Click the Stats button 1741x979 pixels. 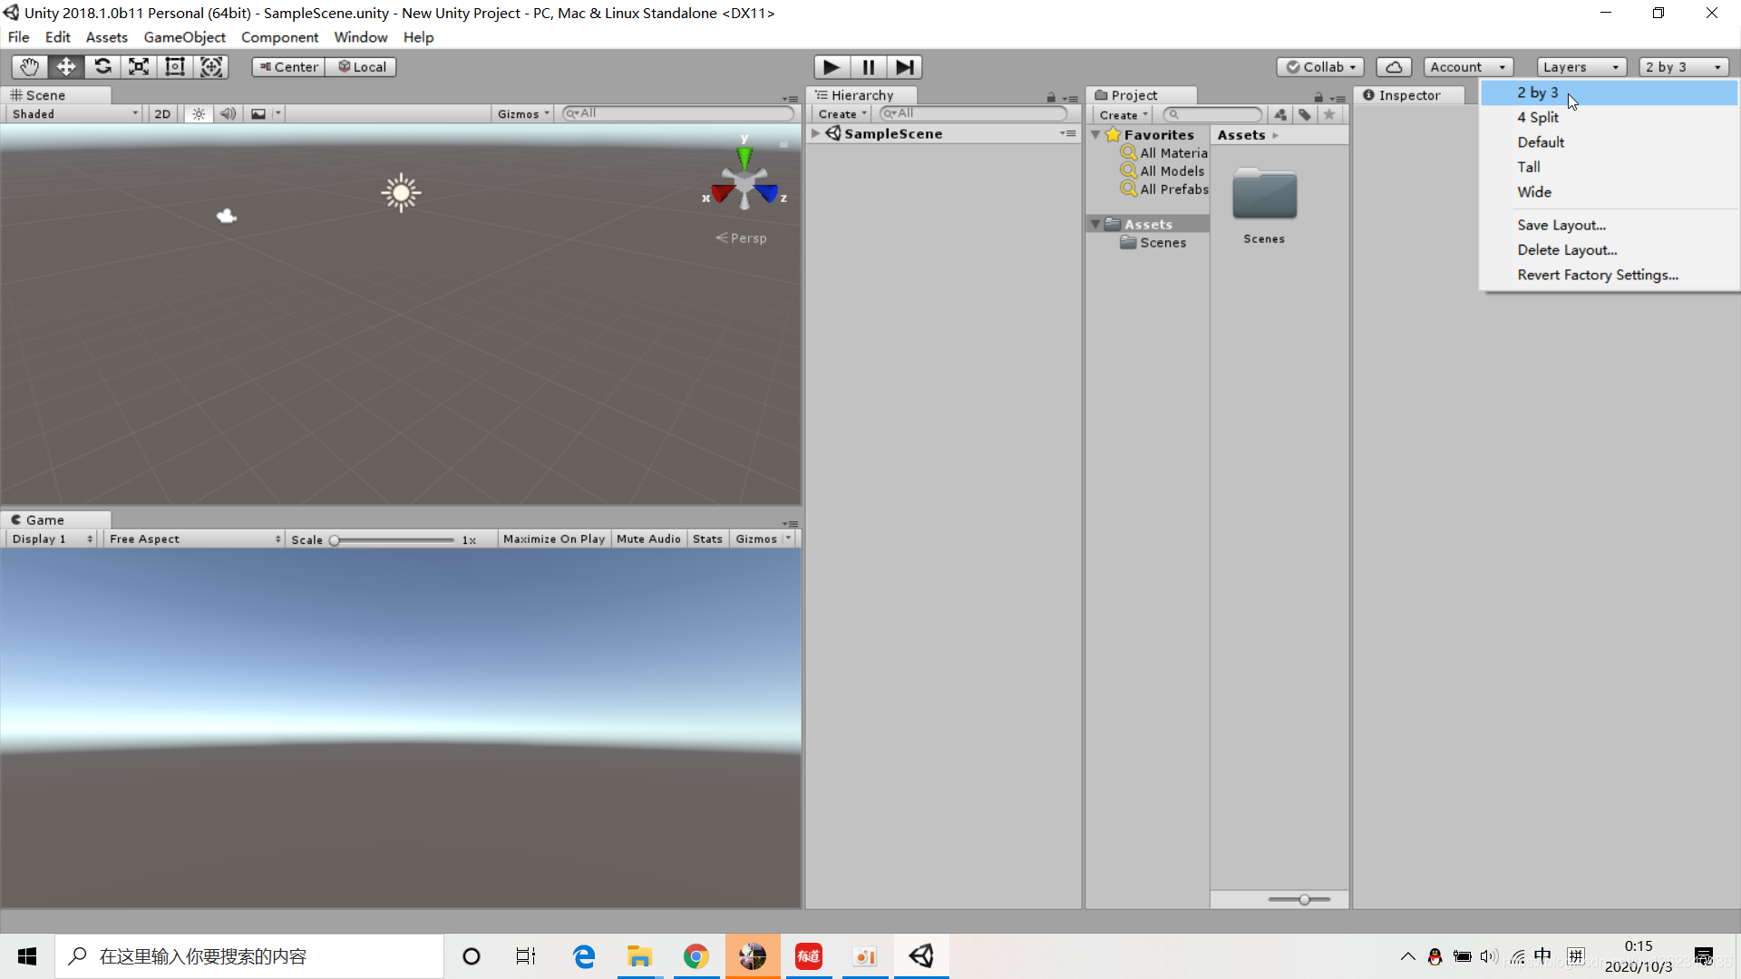pos(707,539)
